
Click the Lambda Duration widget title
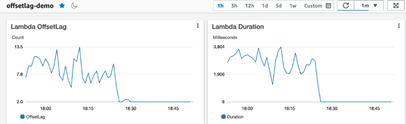coord(238,27)
